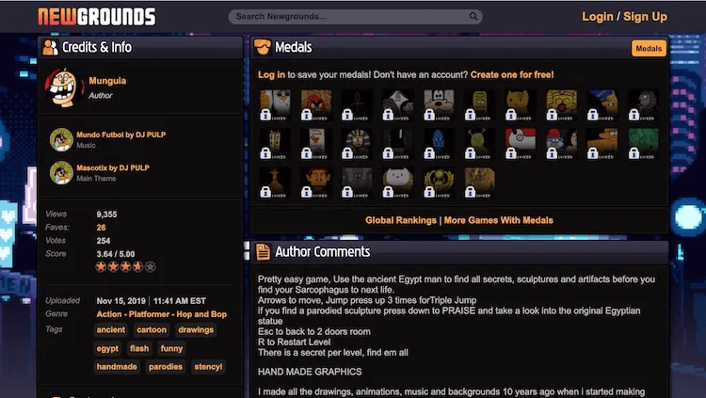
Task: Click the Views value 9,355
Action: 106,215
